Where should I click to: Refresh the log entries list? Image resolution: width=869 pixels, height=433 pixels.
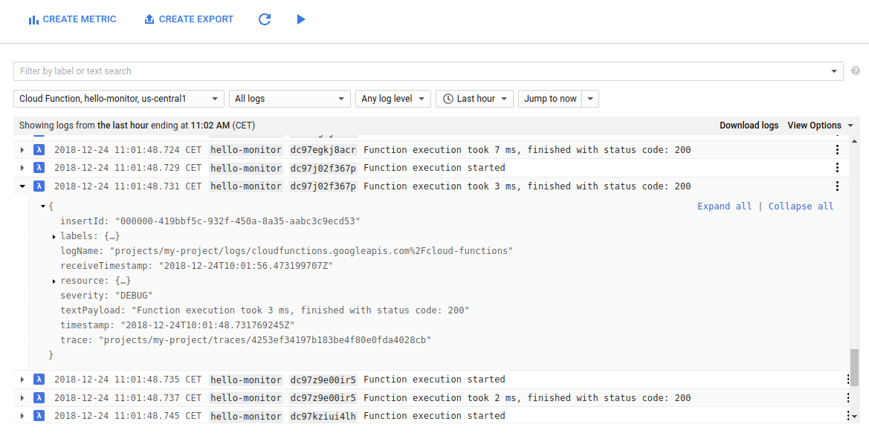click(x=265, y=19)
